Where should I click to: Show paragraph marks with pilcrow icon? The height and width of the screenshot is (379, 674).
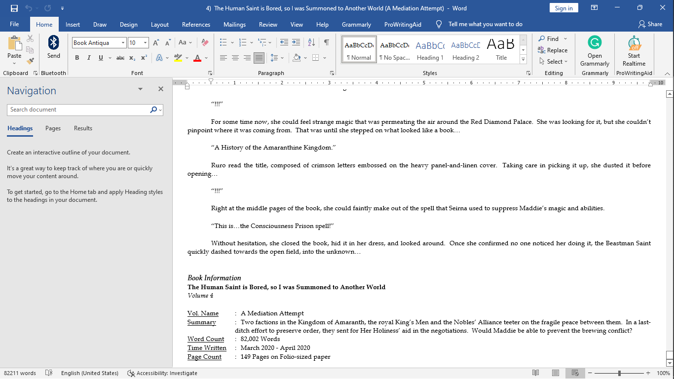click(326, 43)
